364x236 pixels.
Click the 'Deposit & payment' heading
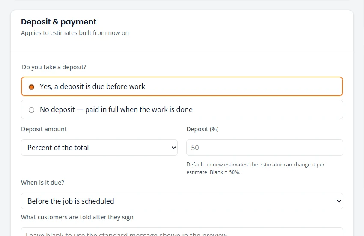pyautogui.click(x=59, y=22)
